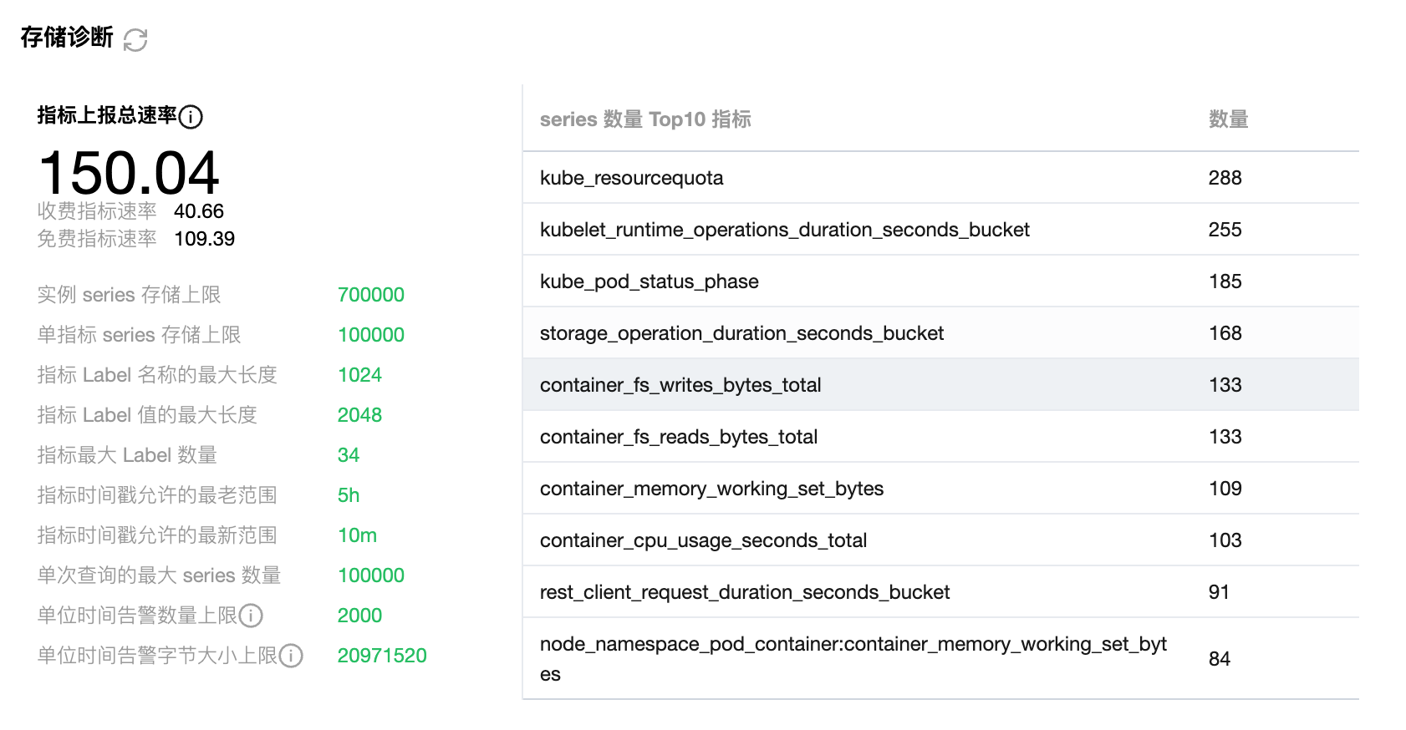Click the 数量 column header
The image size is (1406, 730).
[1228, 119]
